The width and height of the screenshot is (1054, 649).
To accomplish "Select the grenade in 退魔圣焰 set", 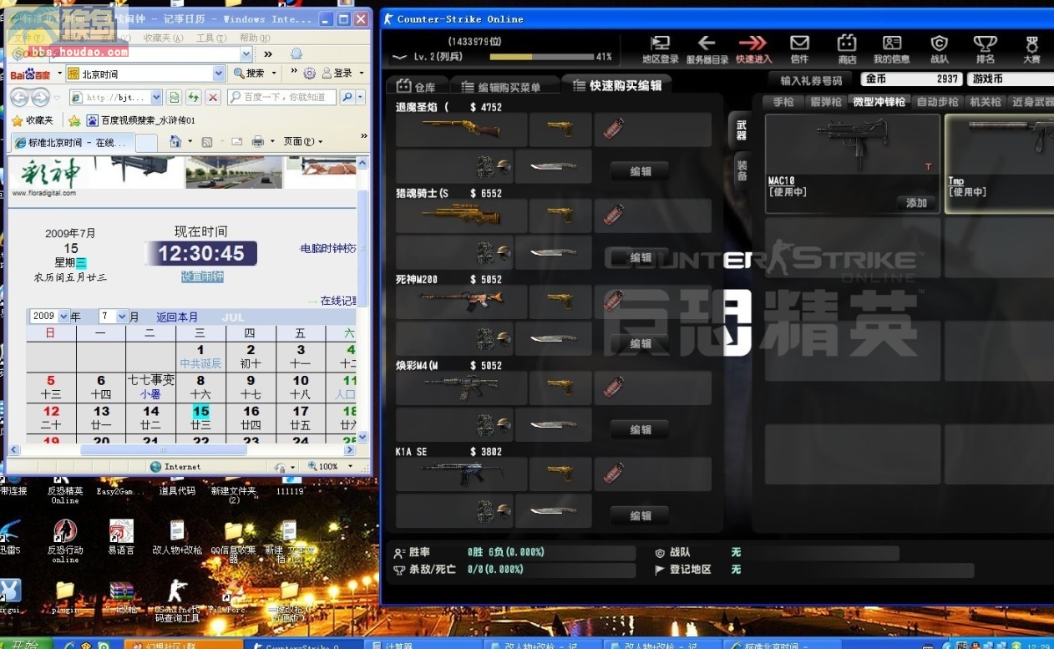I will [614, 129].
